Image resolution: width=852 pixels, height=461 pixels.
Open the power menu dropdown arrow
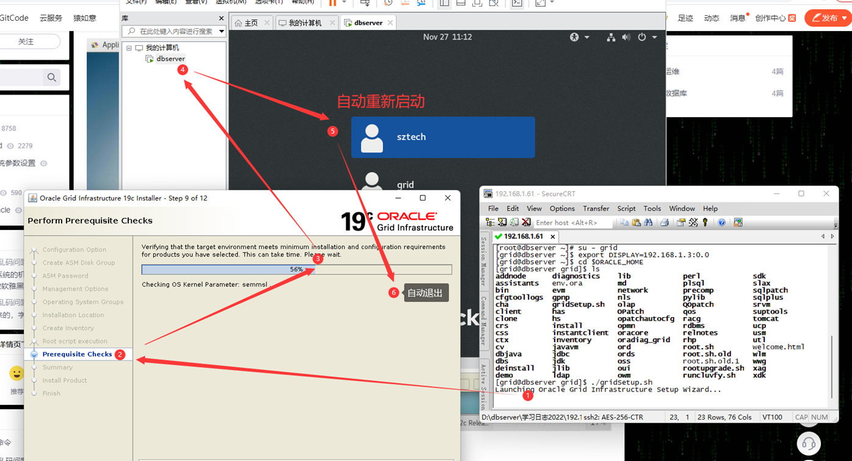coord(655,37)
